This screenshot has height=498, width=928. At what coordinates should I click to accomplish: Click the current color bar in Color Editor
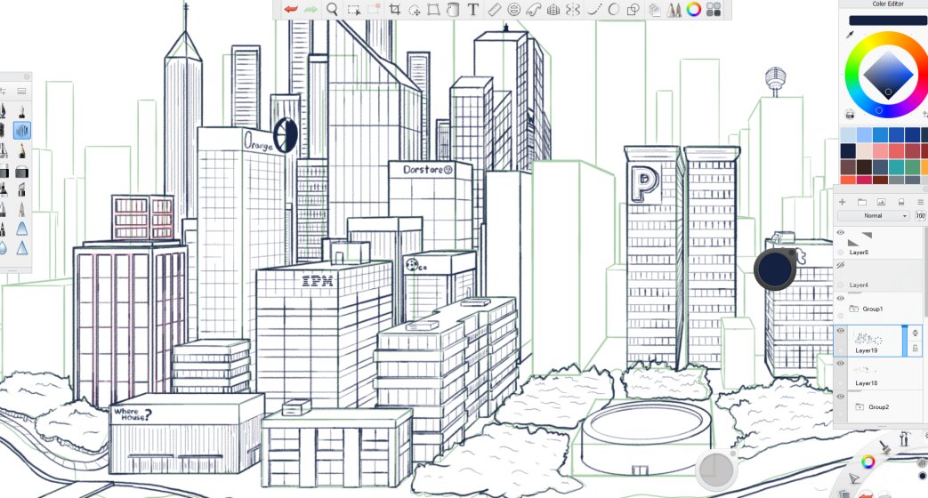(888, 20)
